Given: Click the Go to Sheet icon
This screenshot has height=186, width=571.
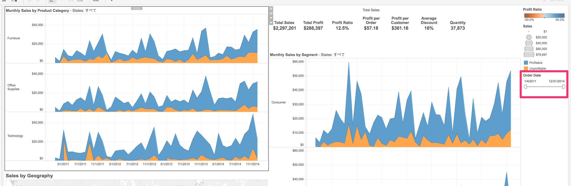Looking at the screenshot, I should pyautogui.click(x=271, y=13).
